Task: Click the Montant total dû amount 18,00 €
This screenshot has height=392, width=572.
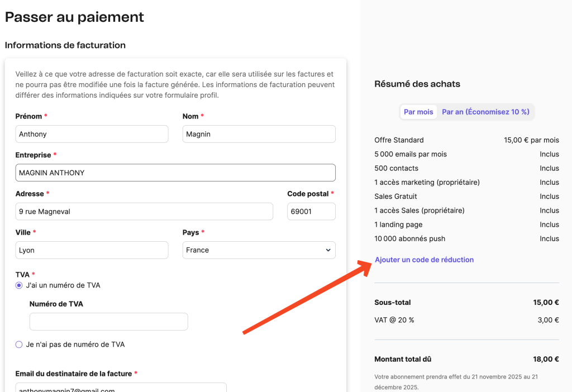Action: point(546,359)
